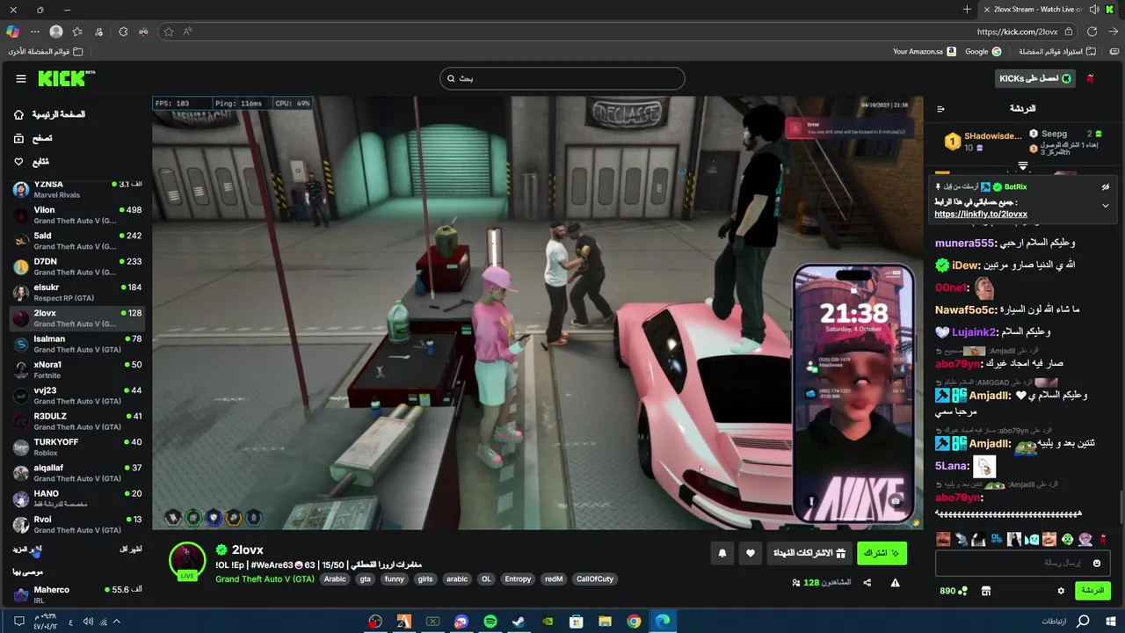Collapse the chat panel icon
The width and height of the screenshot is (1125, 633).
point(940,109)
